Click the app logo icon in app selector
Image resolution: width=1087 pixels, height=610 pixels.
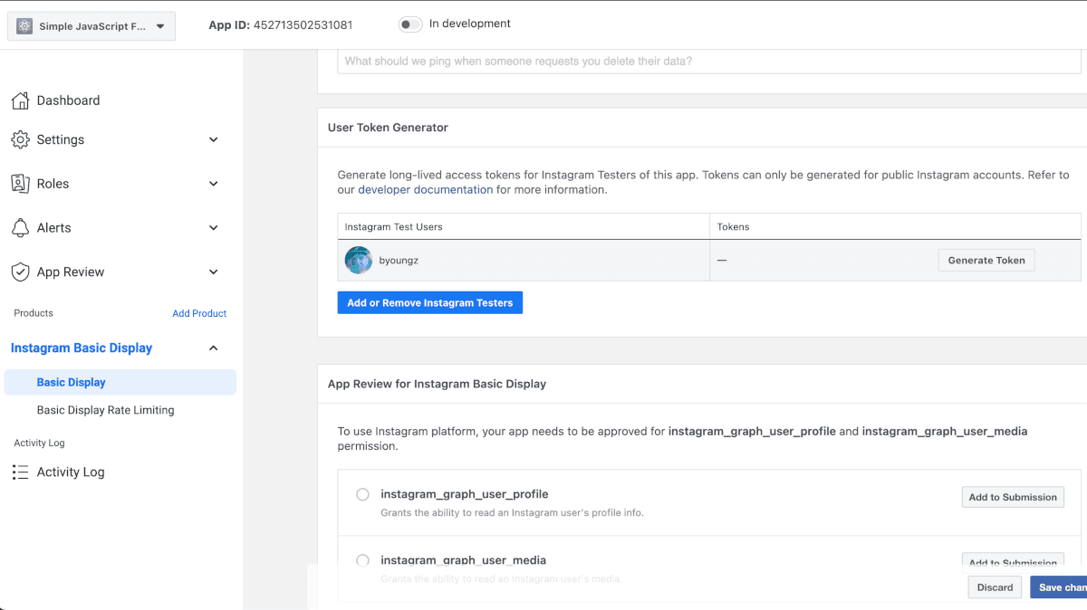(24, 26)
